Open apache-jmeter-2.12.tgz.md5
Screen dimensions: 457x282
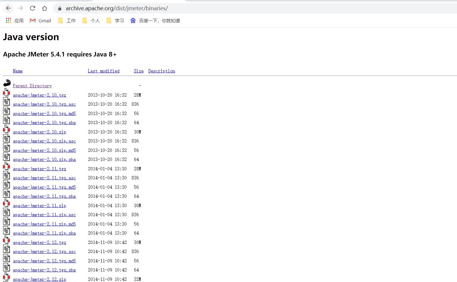click(44, 261)
